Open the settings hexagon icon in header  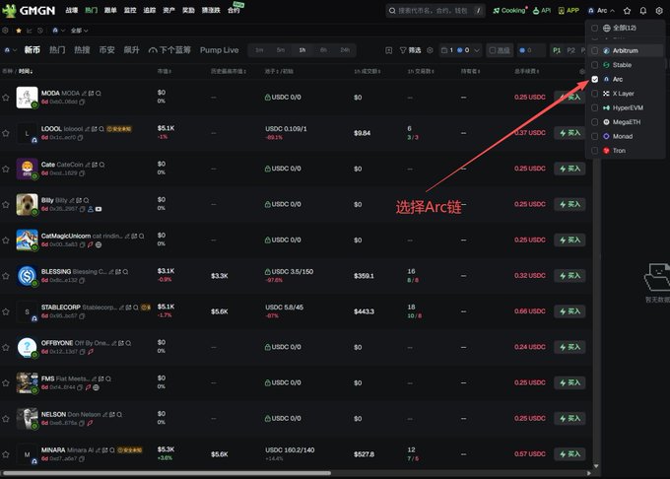[x=659, y=11]
